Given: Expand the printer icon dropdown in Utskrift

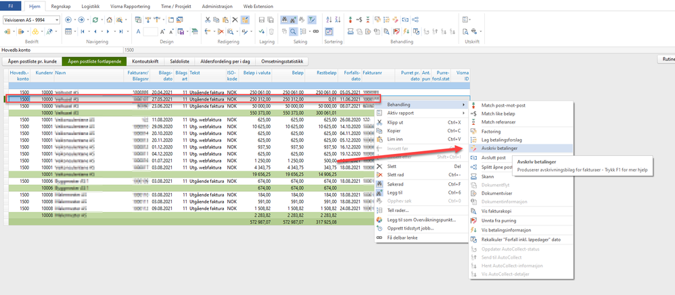Looking at the screenshot, I should pyautogui.click(x=481, y=31).
